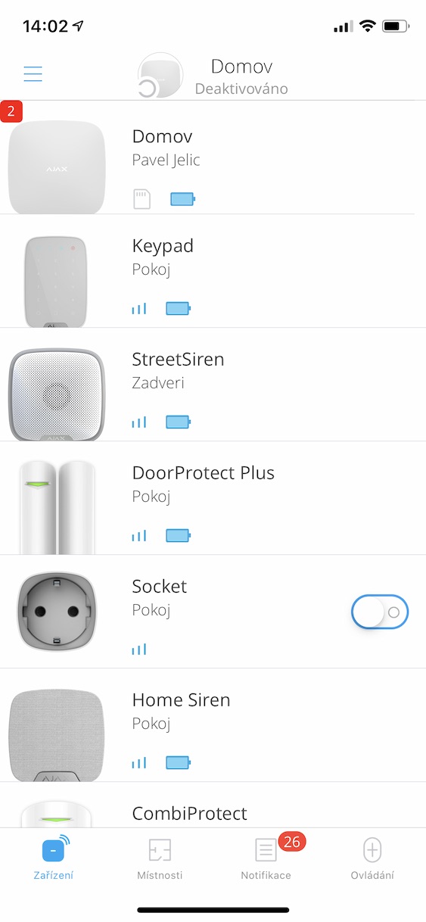The image size is (426, 922).
Task: Open the hamburger menu
Action: 33,73
